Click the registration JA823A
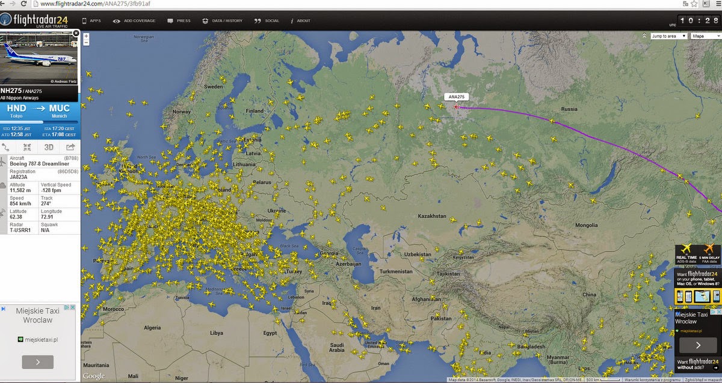 tap(19, 176)
